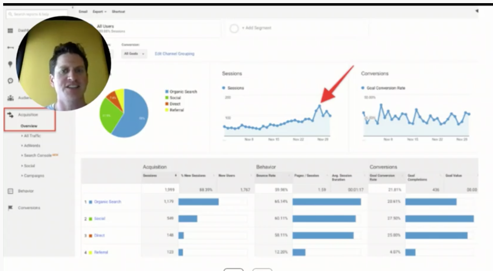Click the Audience people icon
The height and width of the screenshot is (271, 493).
click(x=11, y=98)
